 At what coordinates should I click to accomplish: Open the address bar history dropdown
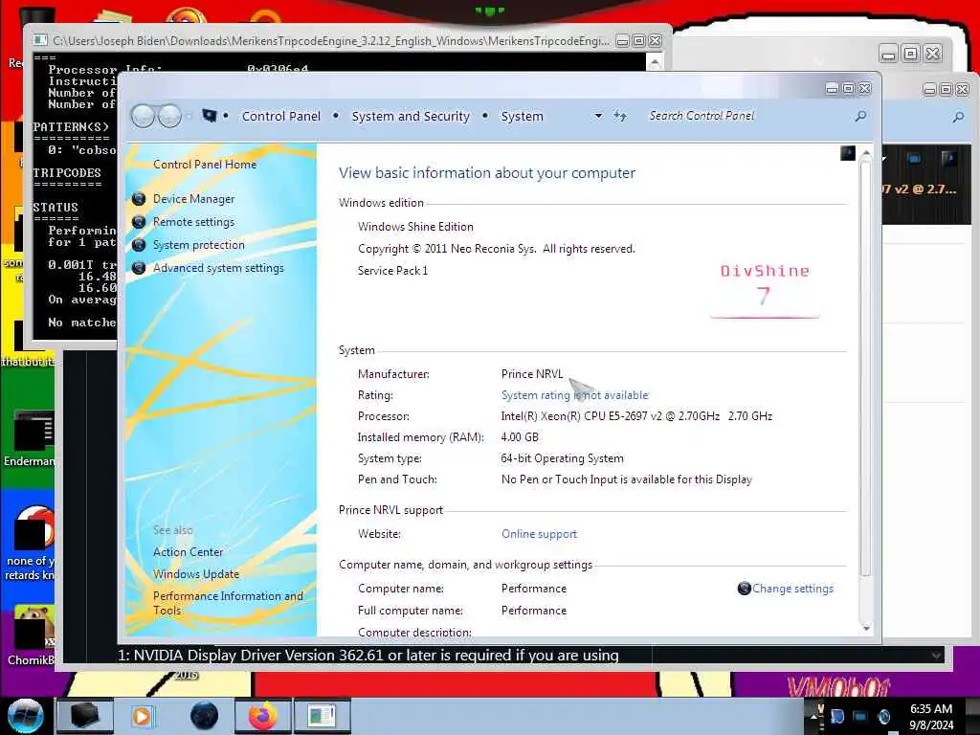click(x=598, y=116)
